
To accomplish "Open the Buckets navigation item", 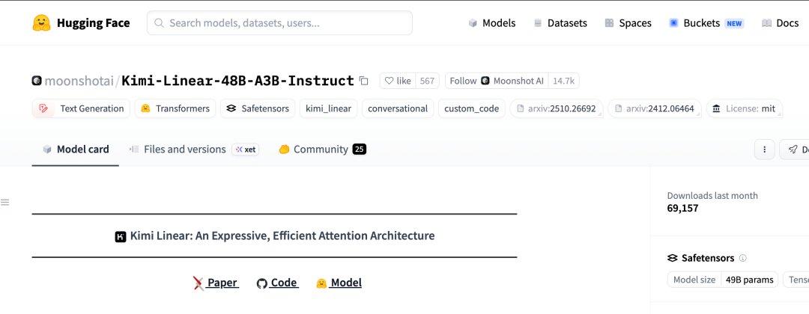I will coord(694,23).
